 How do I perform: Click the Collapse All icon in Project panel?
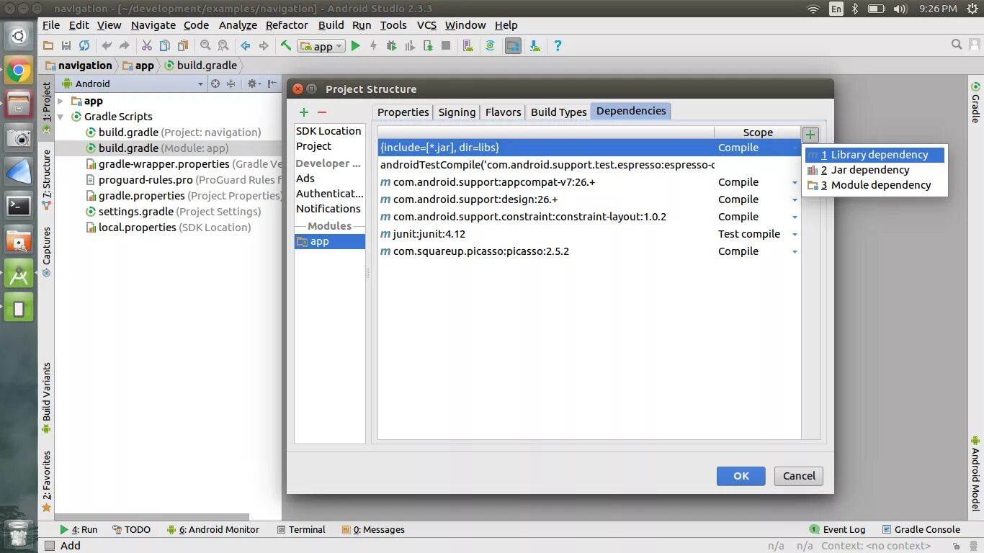pyautogui.click(x=231, y=84)
